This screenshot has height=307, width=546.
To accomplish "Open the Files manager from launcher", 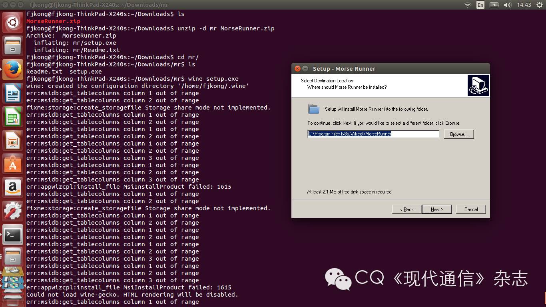I will tap(13, 46).
